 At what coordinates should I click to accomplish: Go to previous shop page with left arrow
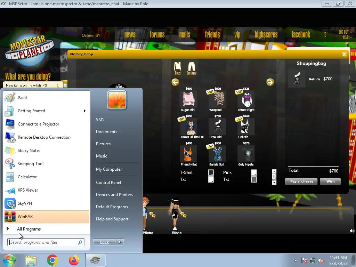175,82
